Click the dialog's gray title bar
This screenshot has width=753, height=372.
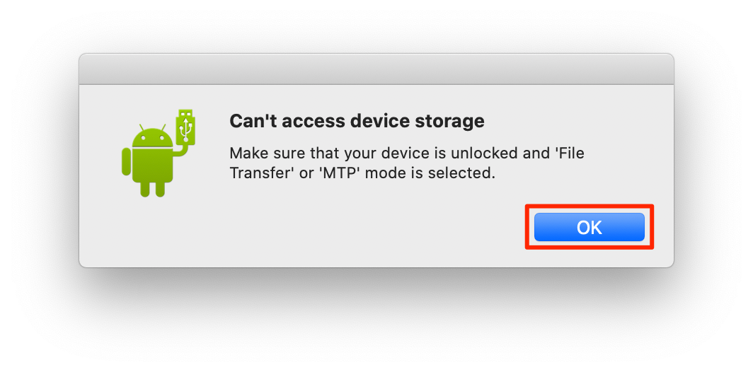pyautogui.click(x=376, y=69)
